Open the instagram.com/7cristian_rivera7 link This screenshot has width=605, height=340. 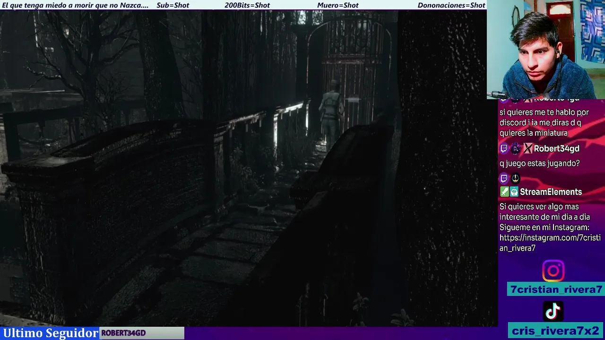pos(550,243)
